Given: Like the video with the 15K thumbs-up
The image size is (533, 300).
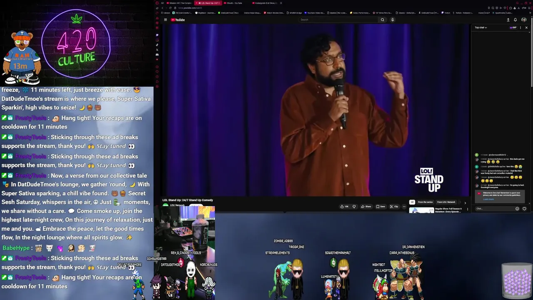Looking at the screenshot, I should [344, 206].
